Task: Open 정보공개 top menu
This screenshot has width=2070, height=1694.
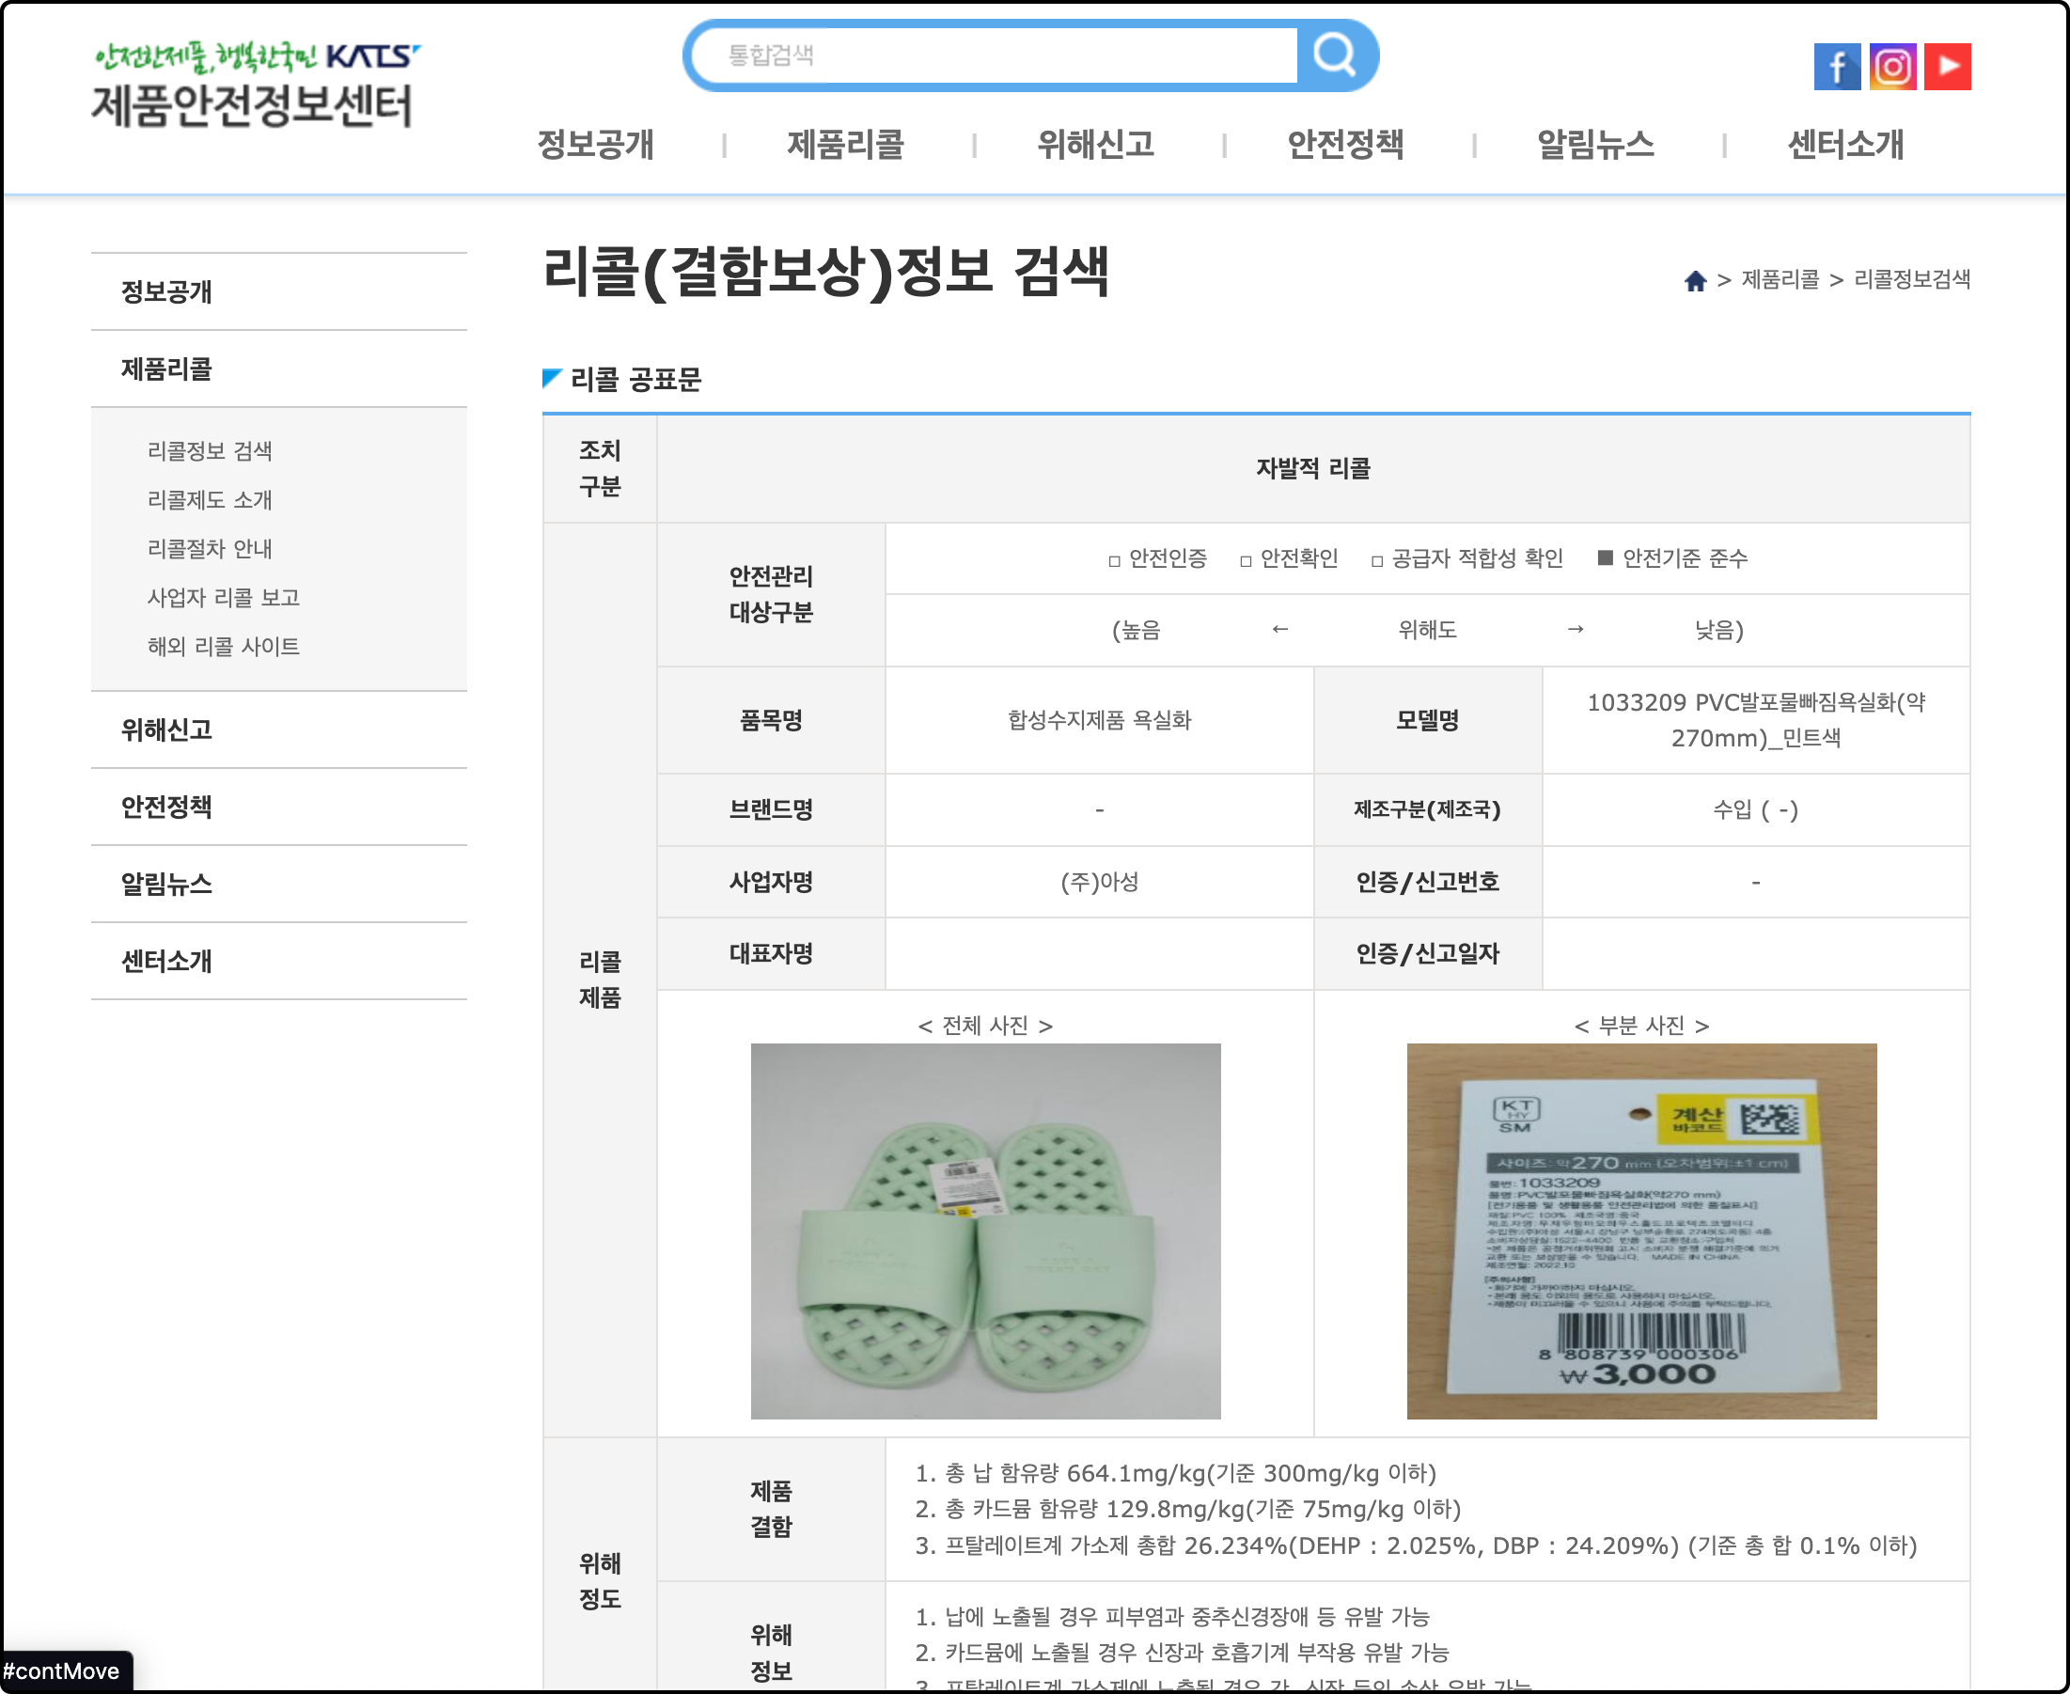Action: click(595, 145)
